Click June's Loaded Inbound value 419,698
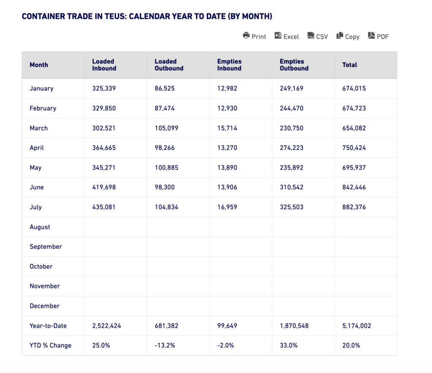 pyautogui.click(x=104, y=187)
